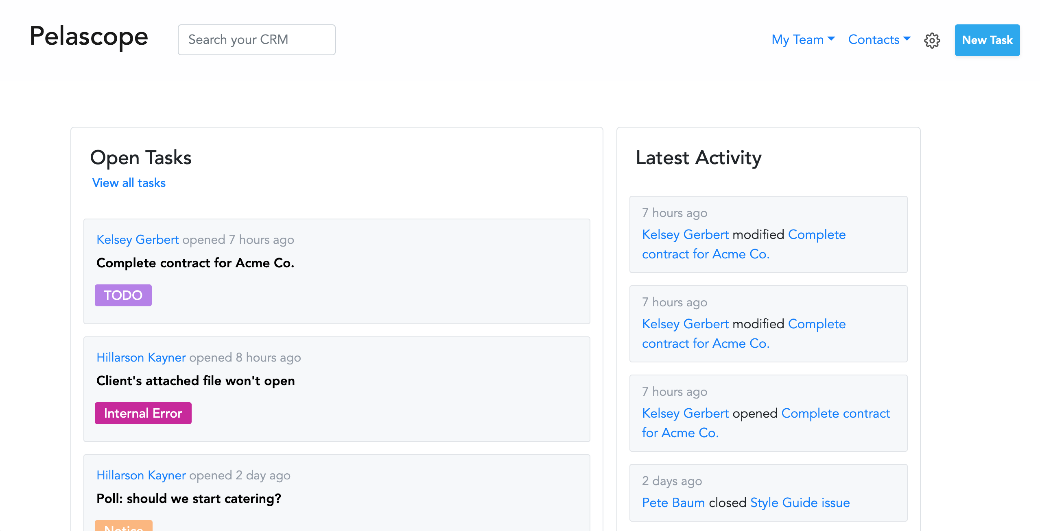Open Hillarson Kayner profile on file task

point(141,358)
